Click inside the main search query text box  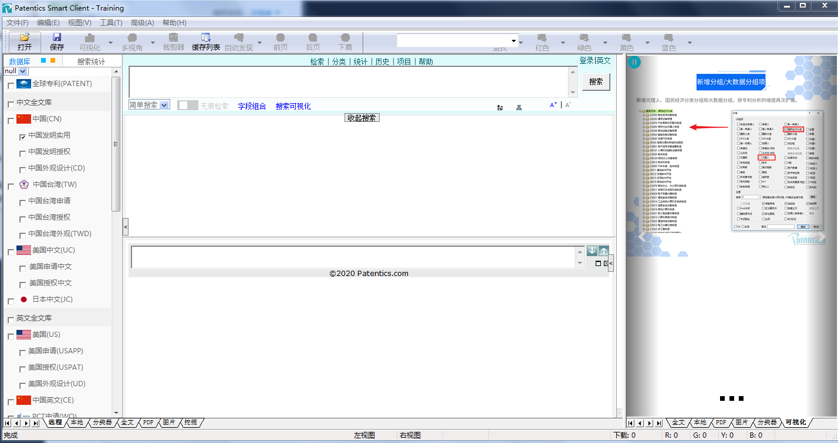click(349, 81)
